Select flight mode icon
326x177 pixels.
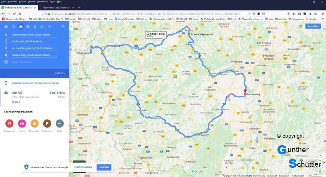(x=49, y=27)
